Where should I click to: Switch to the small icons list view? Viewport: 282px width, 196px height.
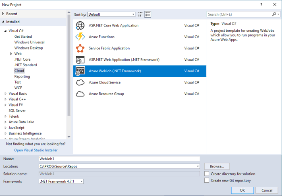148,14
